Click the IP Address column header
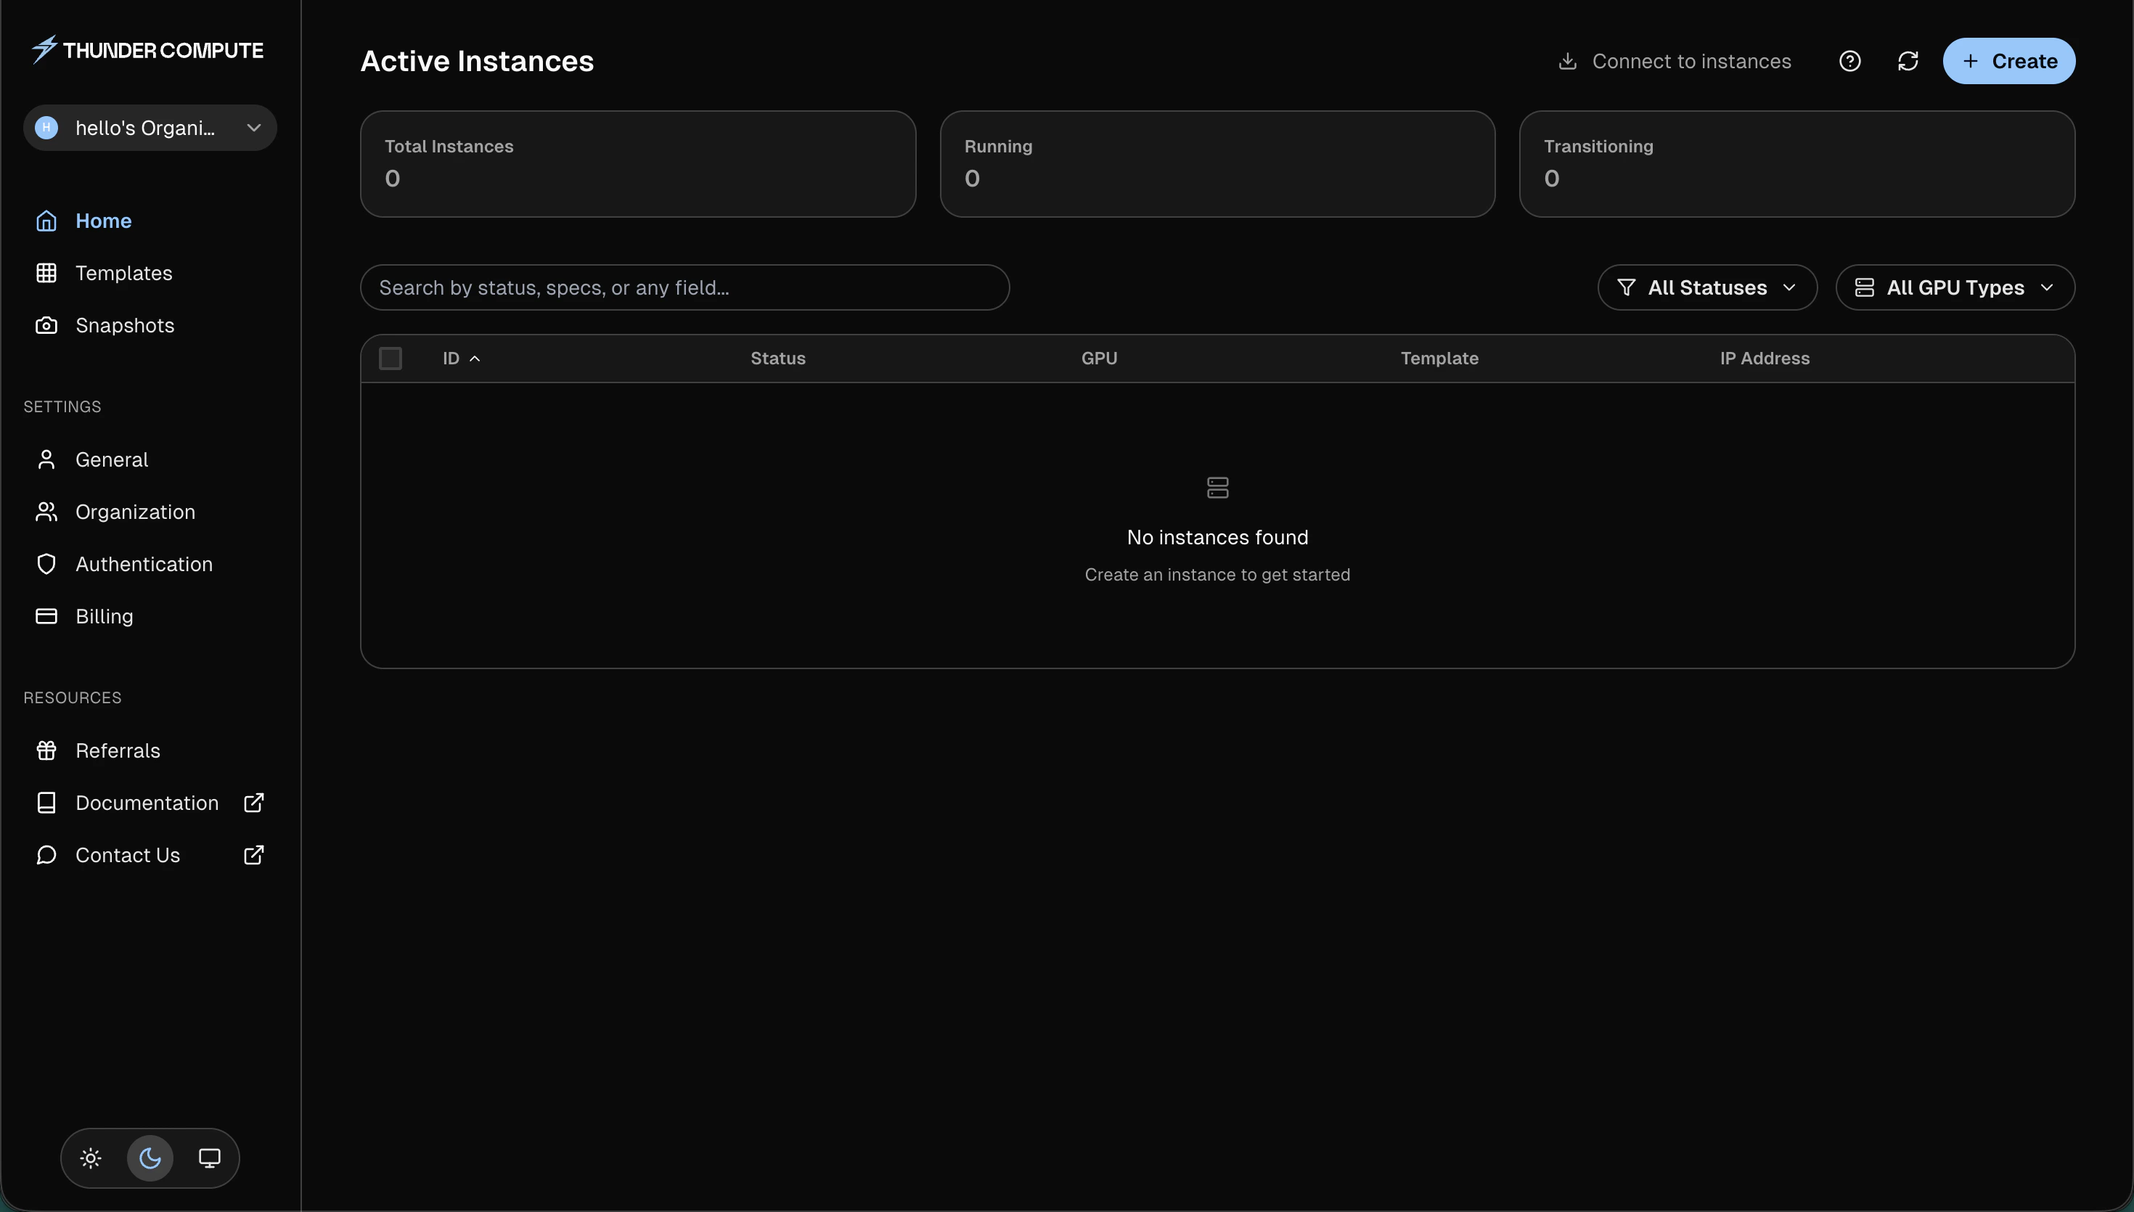This screenshot has height=1212, width=2134. (x=1765, y=358)
